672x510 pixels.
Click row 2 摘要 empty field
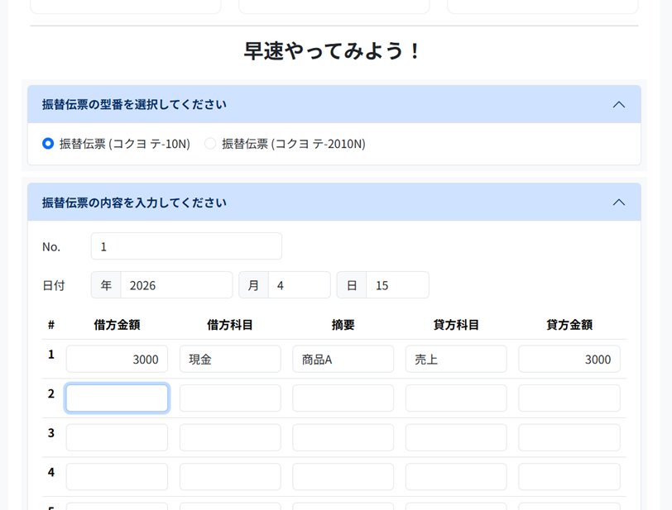pos(343,398)
